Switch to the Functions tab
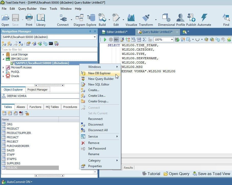232x185 pixels. [x=35, y=107]
